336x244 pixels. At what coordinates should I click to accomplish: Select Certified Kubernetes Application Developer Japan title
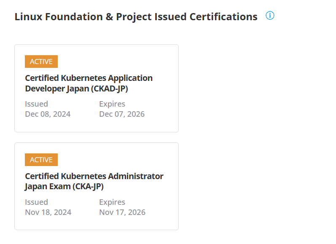89,83
